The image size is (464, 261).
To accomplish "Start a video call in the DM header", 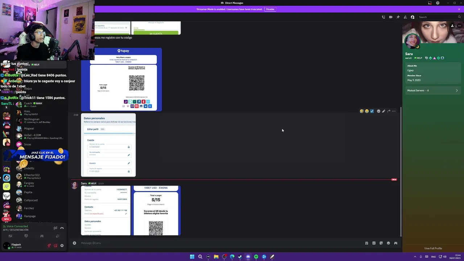I will click(390, 17).
